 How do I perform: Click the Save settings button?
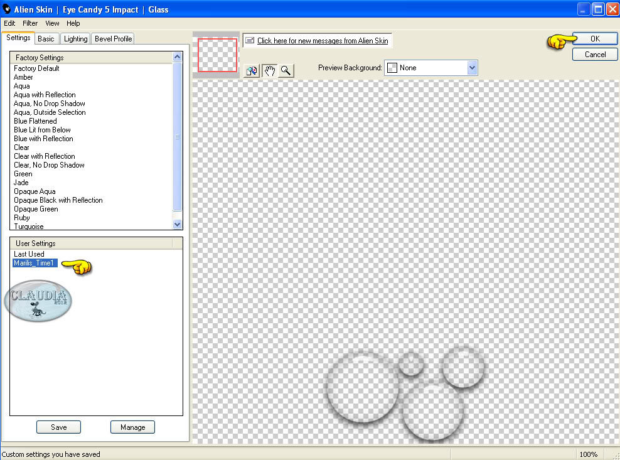[x=58, y=427]
